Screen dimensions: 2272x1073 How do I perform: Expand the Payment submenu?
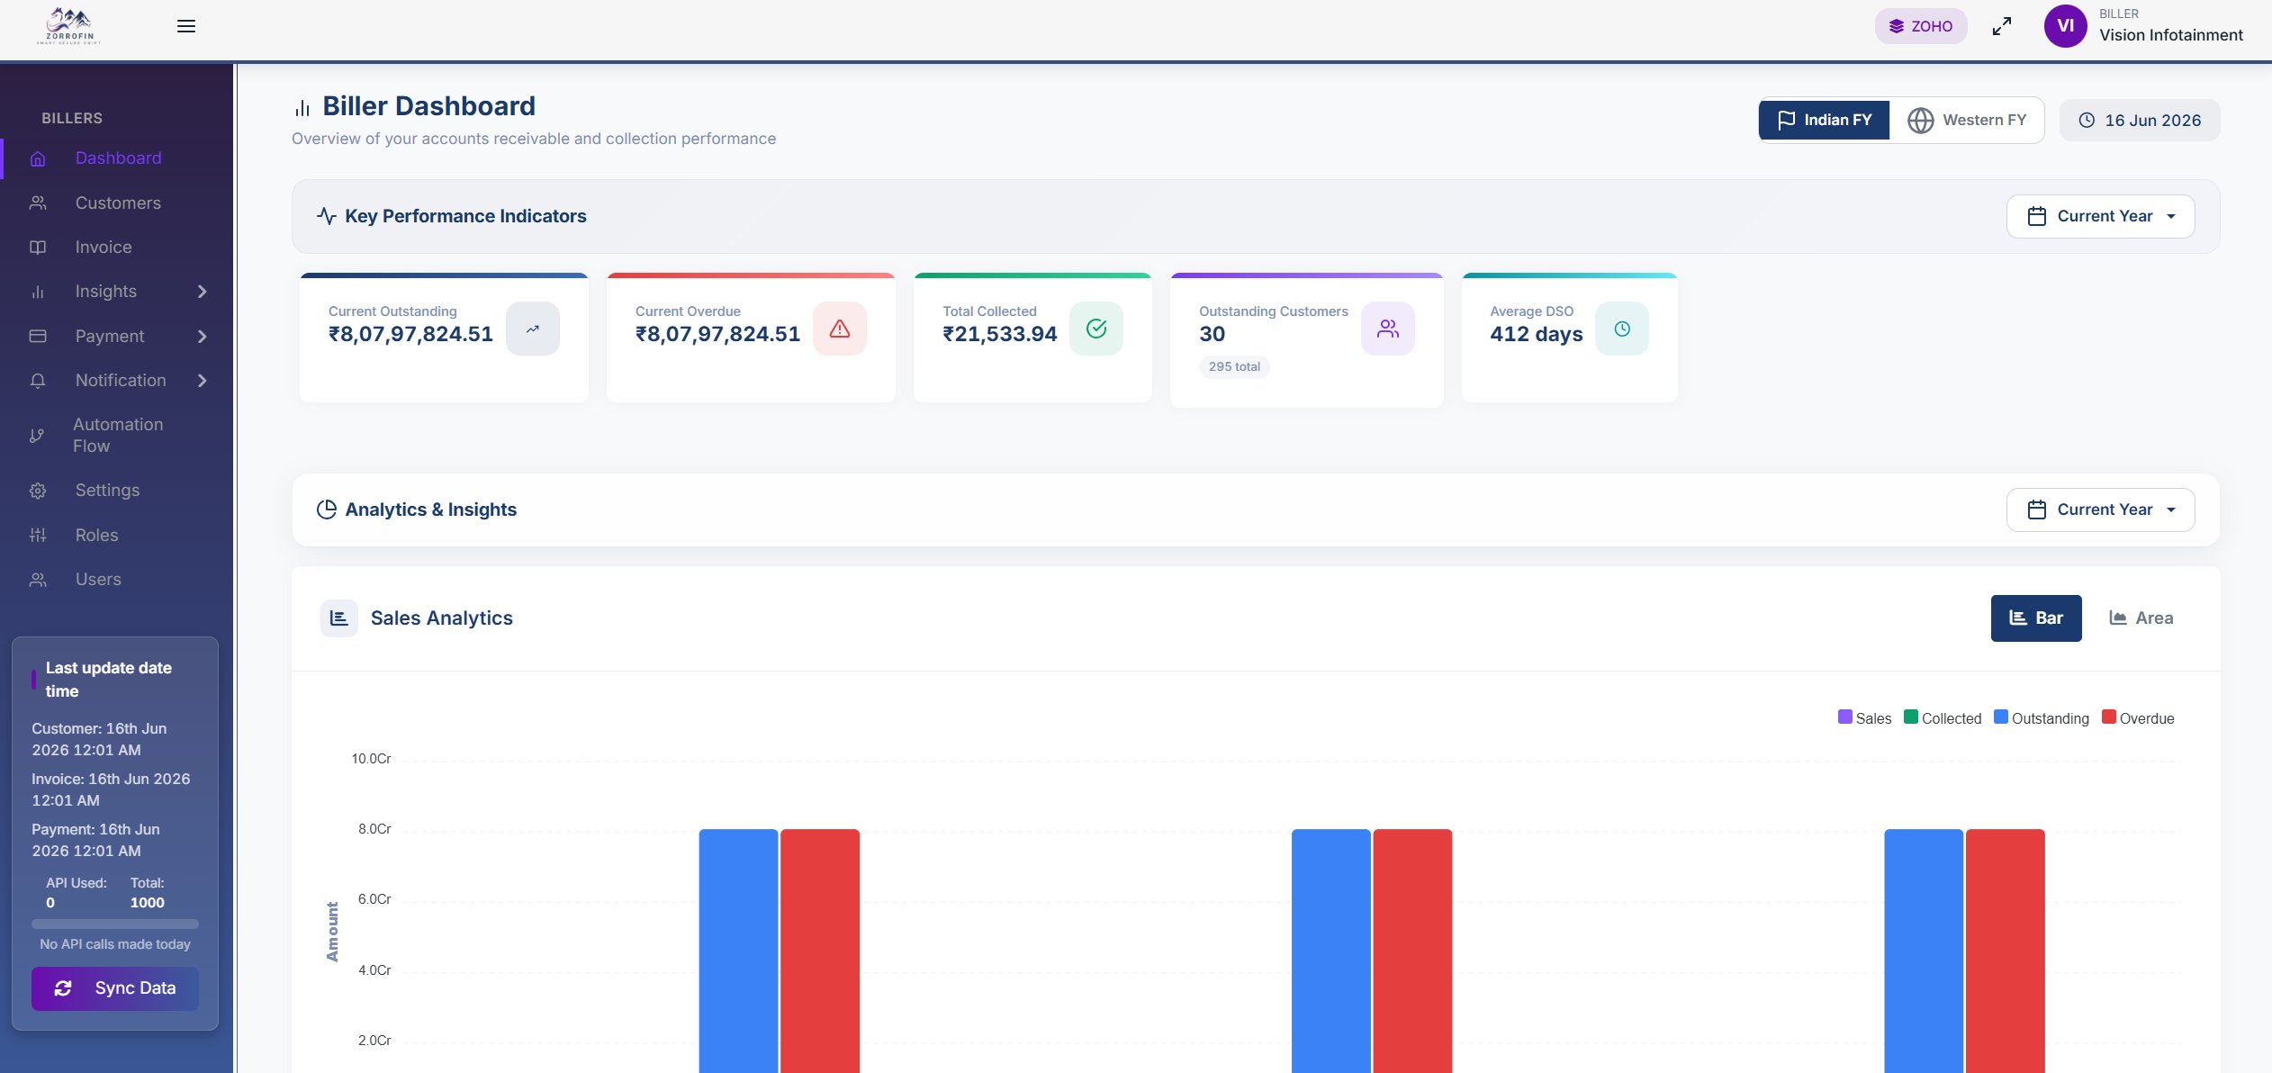pos(202,337)
